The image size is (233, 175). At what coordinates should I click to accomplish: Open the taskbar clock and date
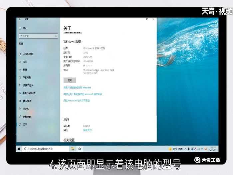pos(213,149)
